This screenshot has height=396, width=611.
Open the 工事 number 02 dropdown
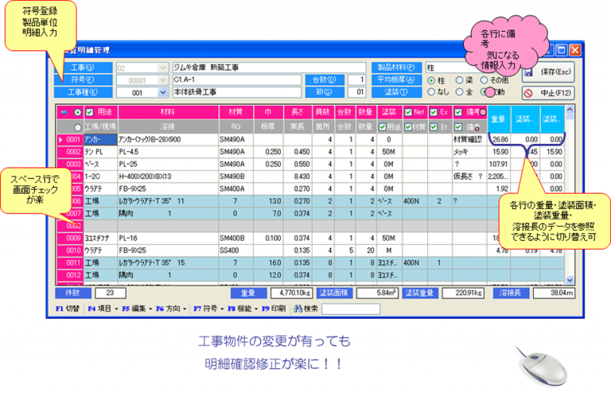pos(163,68)
